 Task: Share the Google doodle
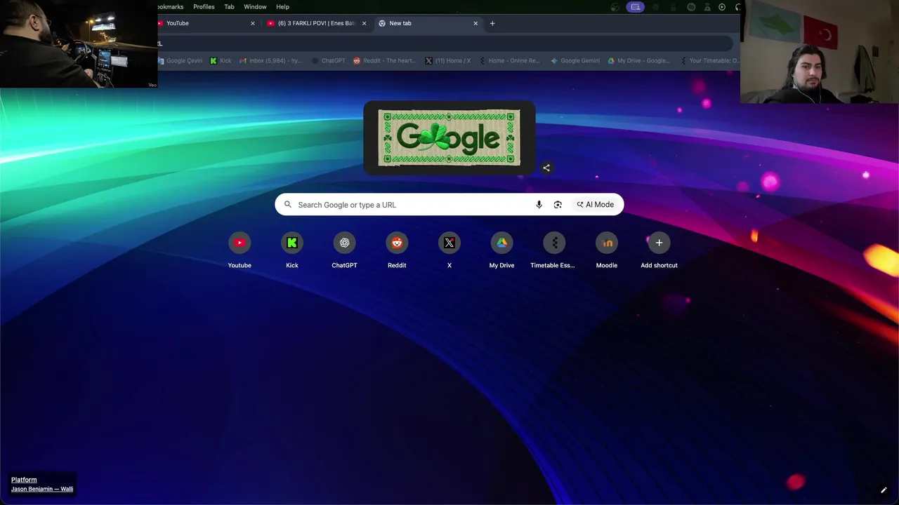(x=546, y=168)
